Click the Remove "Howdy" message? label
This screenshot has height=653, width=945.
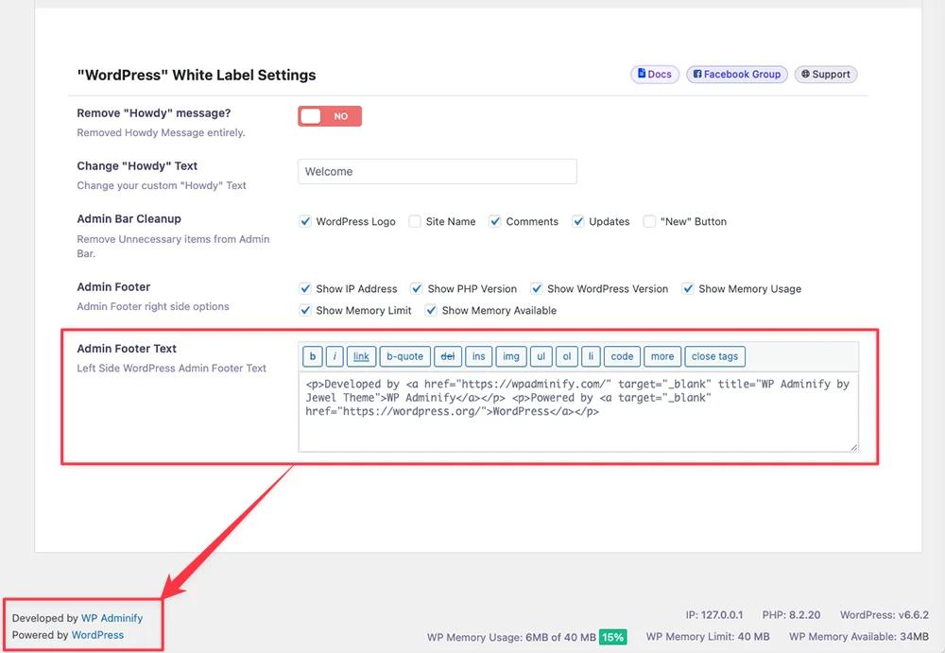point(154,113)
